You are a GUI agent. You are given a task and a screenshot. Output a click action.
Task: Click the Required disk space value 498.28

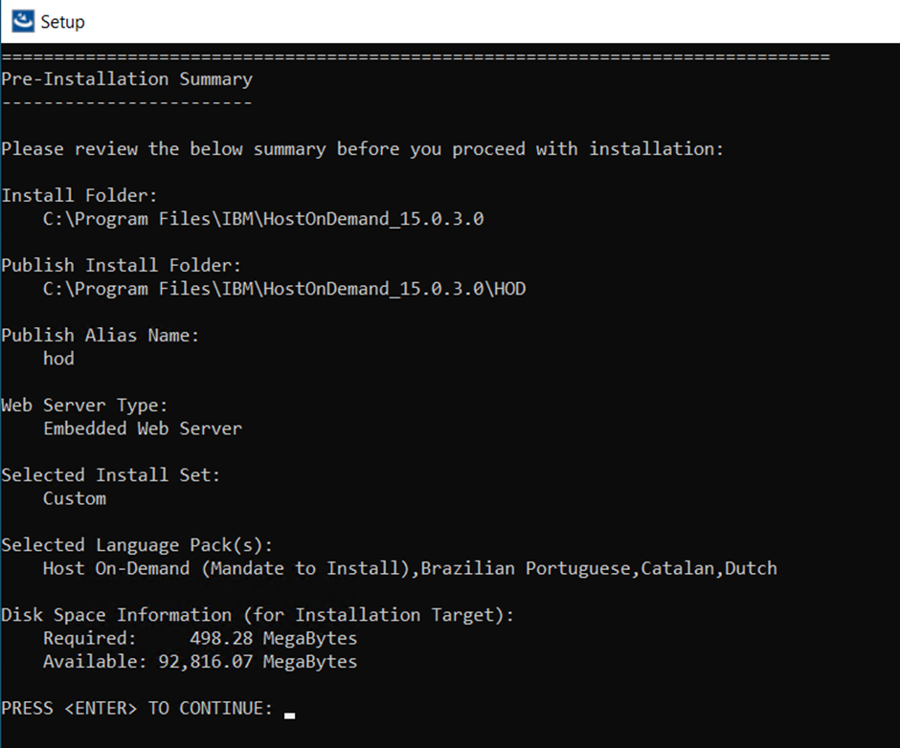point(220,638)
